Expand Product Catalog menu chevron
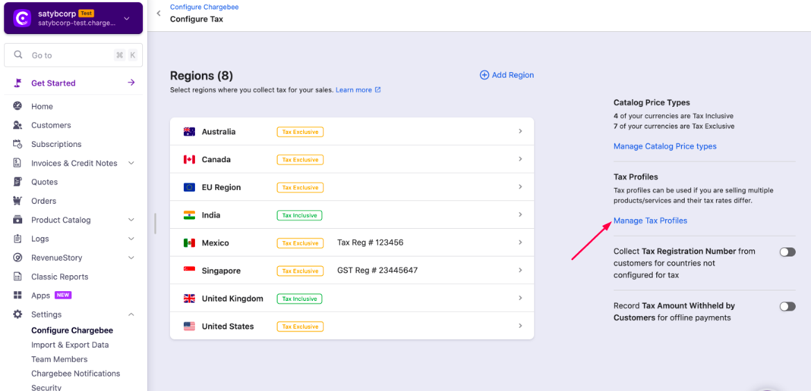Viewport: 811px width, 391px height. pos(131,220)
